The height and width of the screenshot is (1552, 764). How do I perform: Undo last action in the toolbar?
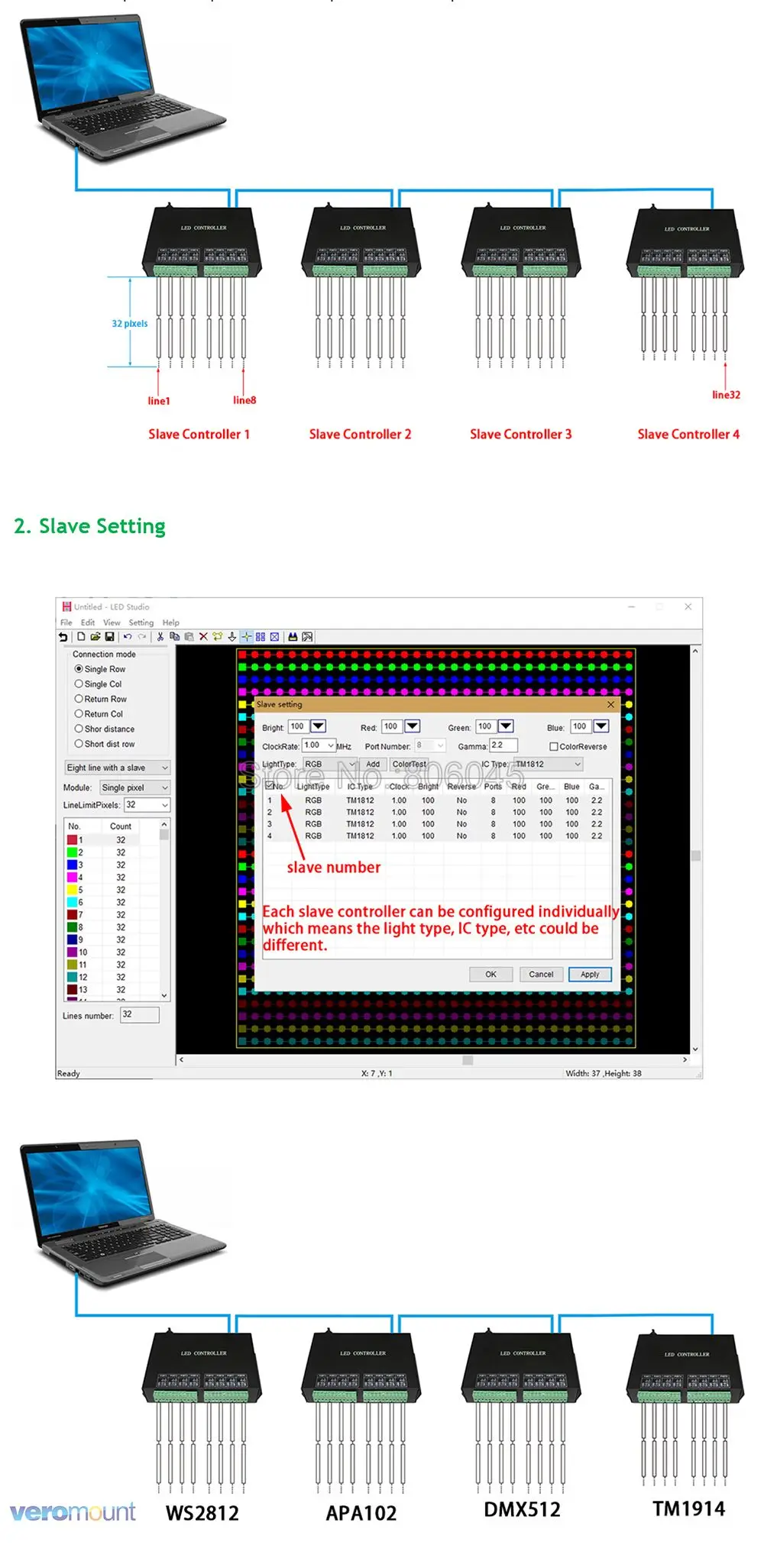coord(128,636)
